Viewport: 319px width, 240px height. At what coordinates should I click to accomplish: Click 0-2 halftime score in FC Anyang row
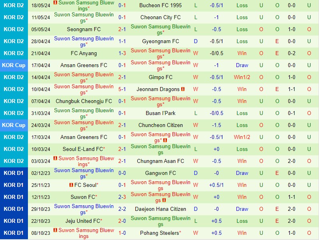(291, 54)
